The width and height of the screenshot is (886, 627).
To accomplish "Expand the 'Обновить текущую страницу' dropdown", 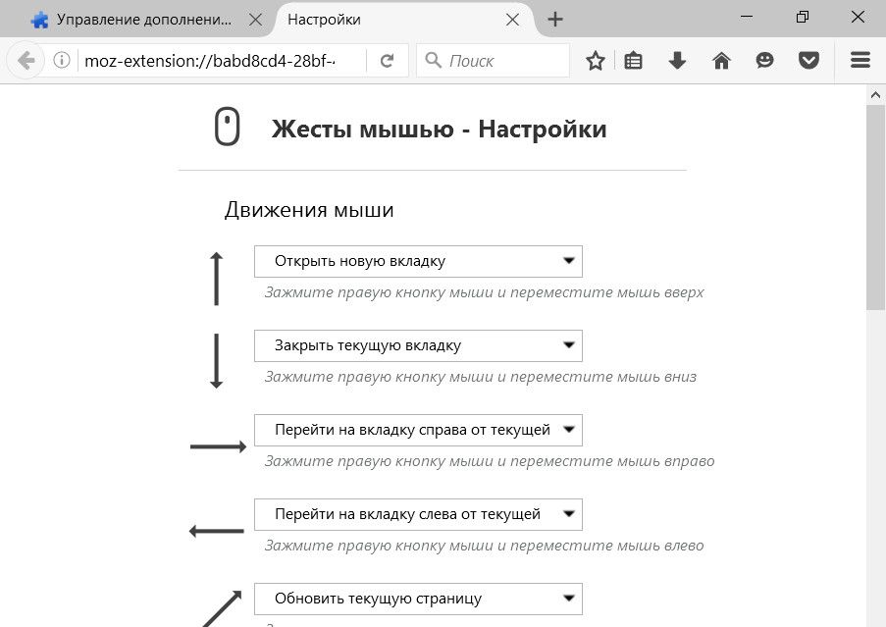I will [x=418, y=599].
